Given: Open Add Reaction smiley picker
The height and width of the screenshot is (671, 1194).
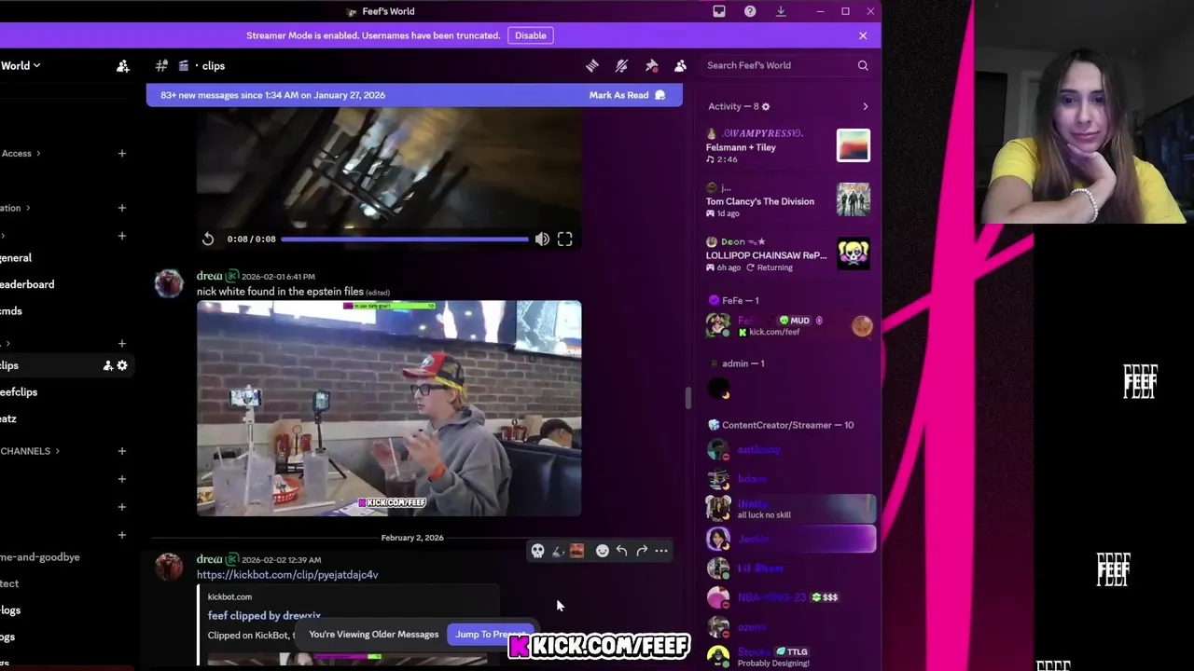Looking at the screenshot, I should coord(603,551).
